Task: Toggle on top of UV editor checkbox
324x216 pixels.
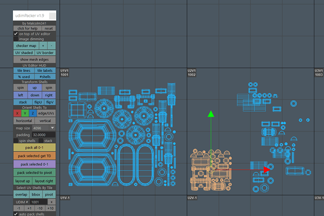Action: pos(16,33)
